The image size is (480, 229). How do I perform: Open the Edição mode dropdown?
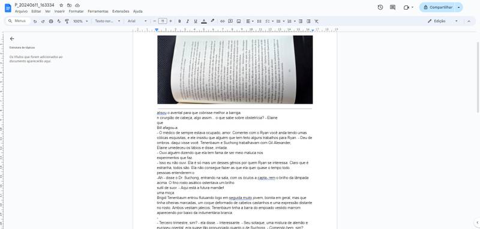tap(443, 21)
